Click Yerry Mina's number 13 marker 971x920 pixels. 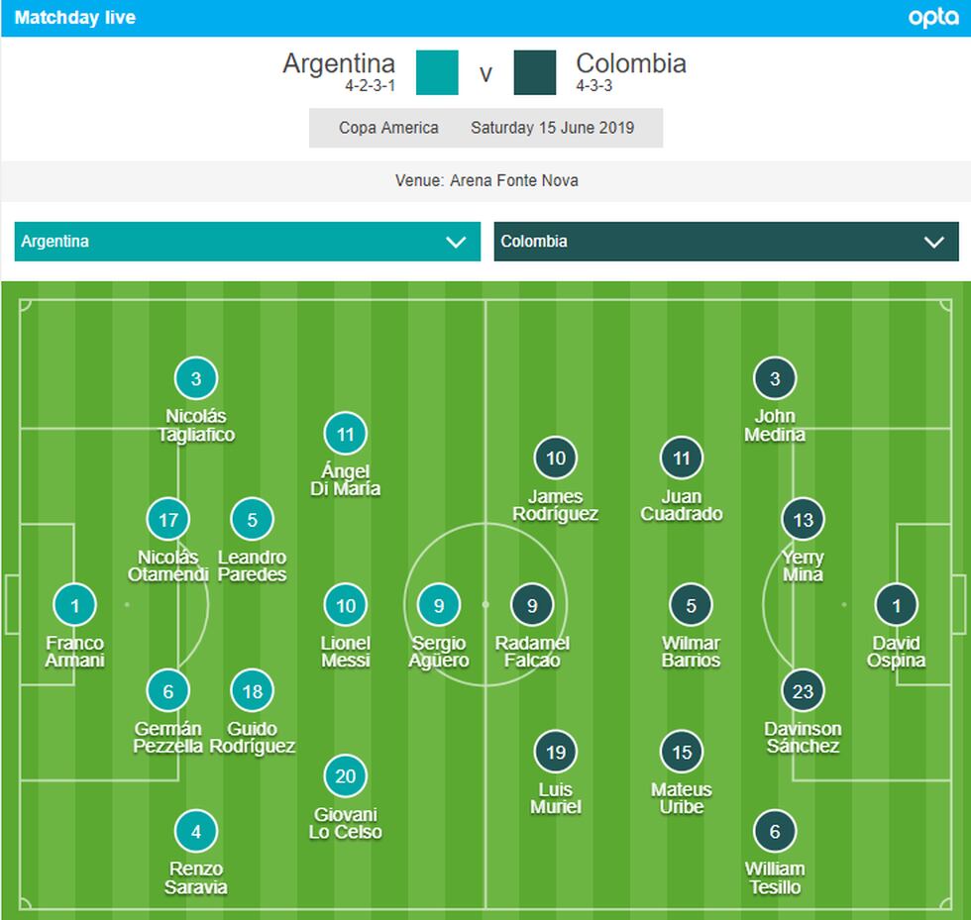[803, 520]
